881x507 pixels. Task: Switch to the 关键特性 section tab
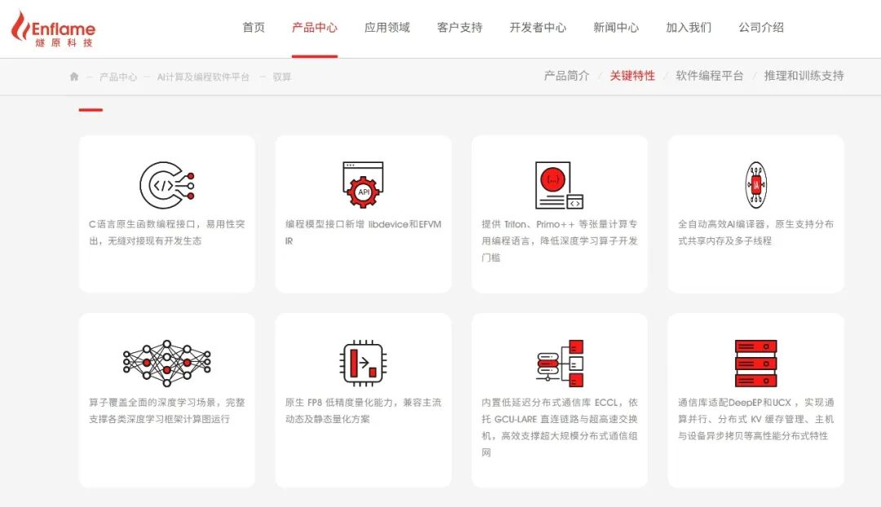click(x=633, y=76)
